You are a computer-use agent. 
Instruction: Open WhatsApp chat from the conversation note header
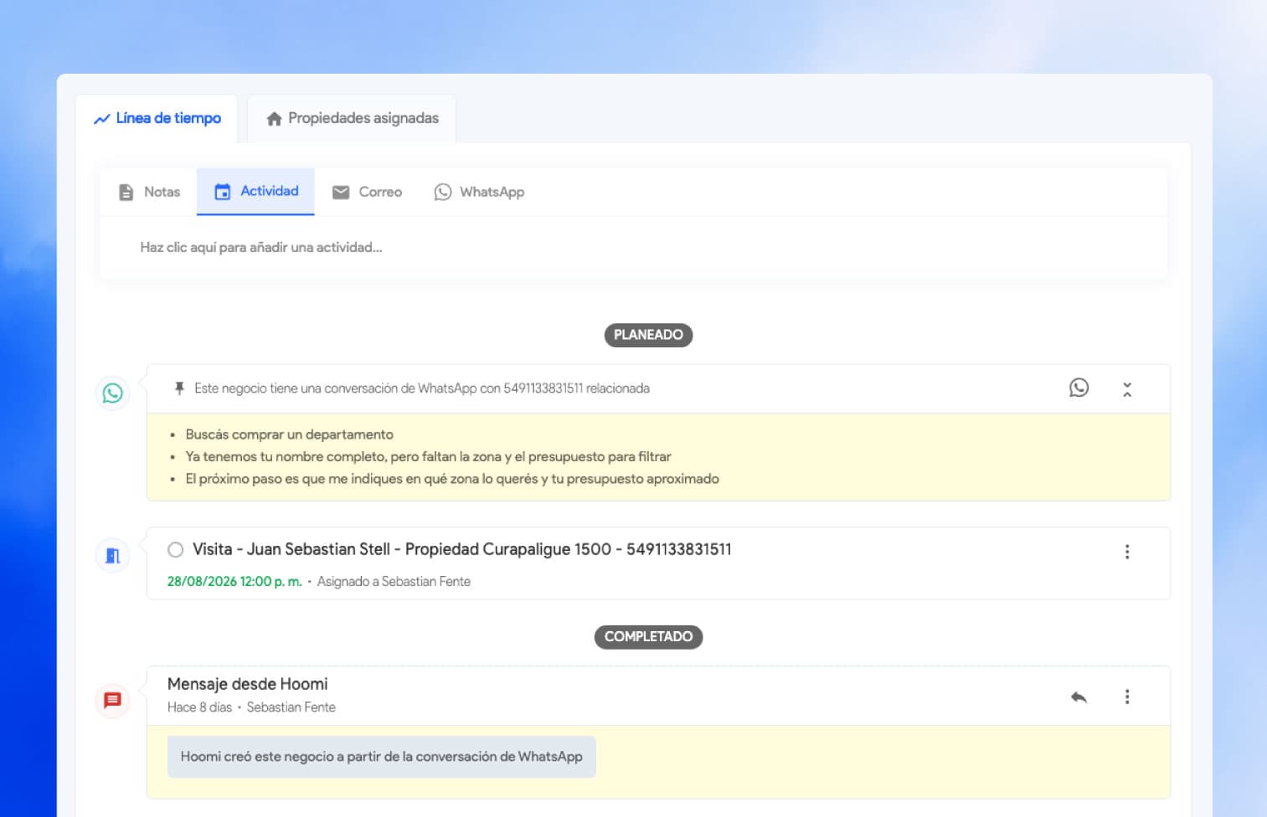point(1079,388)
